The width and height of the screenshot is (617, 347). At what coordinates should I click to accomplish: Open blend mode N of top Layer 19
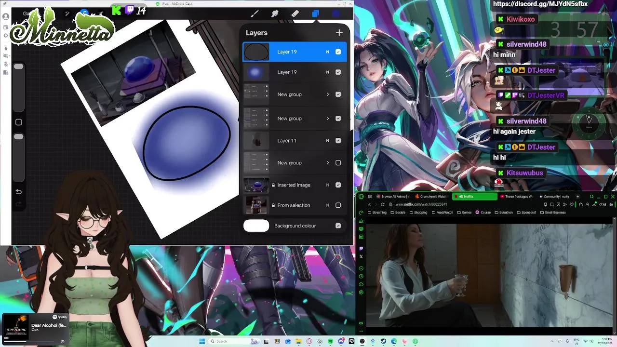[327, 52]
